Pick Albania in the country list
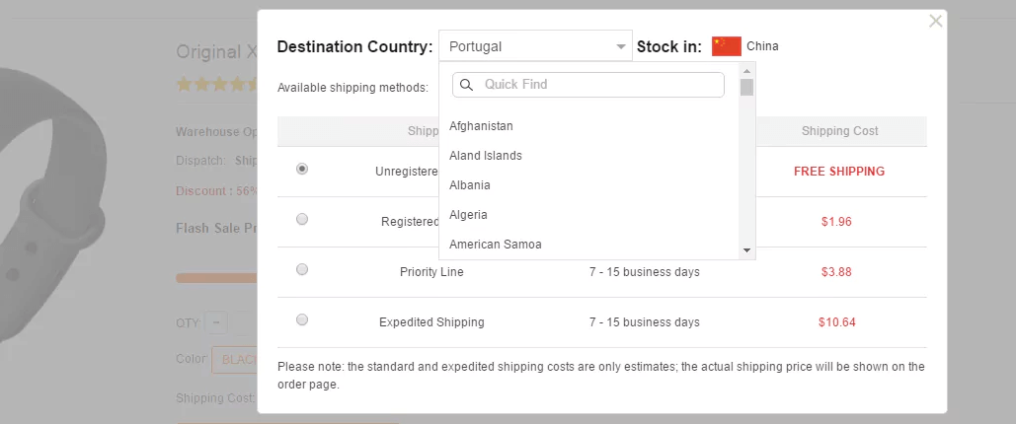This screenshot has width=1016, height=424. 469,185
